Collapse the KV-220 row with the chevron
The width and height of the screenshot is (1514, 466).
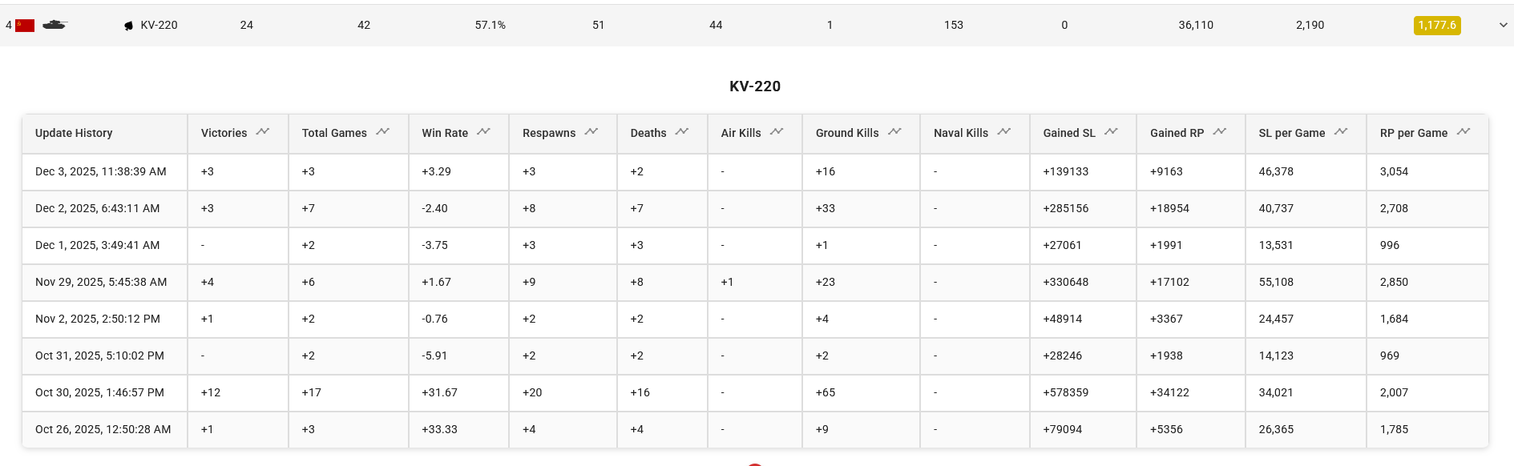[1503, 26]
